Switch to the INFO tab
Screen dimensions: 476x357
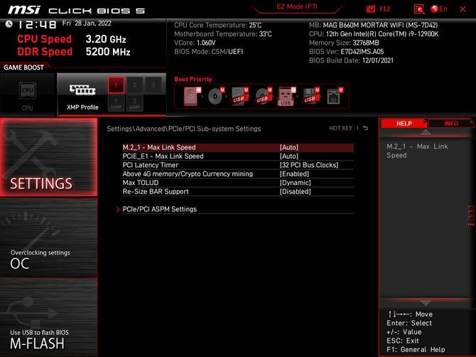click(451, 123)
